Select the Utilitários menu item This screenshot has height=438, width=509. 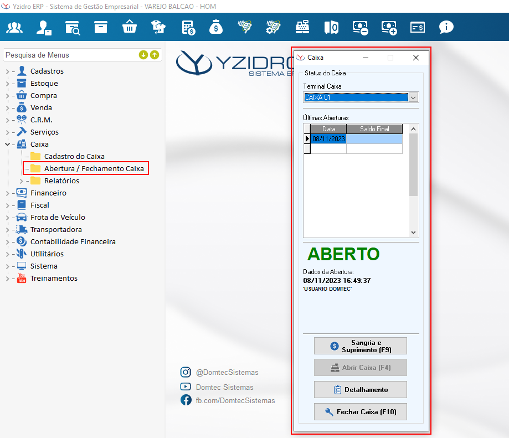47,254
